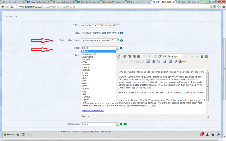The image size is (226, 141).
Task: Click the green plus add category icon
Action: point(121,124)
